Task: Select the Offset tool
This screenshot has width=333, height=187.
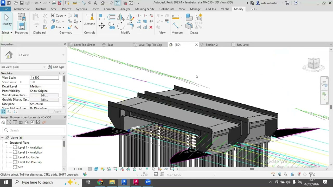Action: [111, 17]
